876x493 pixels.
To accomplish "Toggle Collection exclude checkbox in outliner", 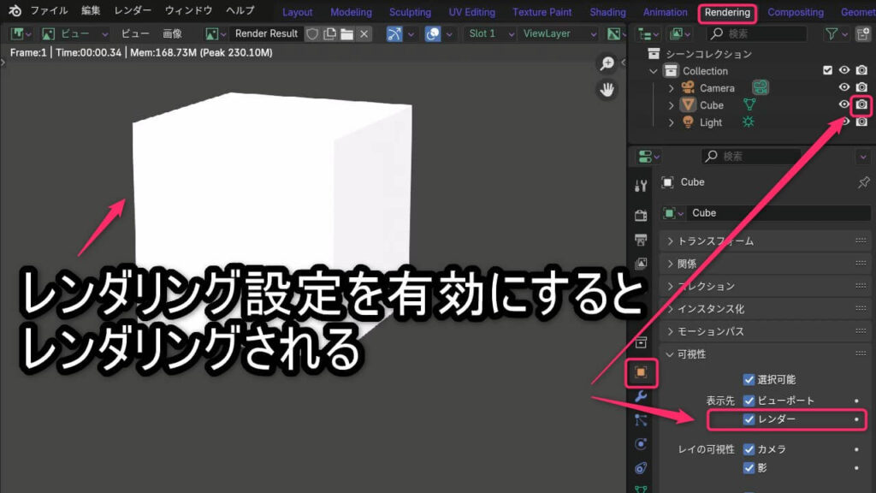I will (827, 70).
